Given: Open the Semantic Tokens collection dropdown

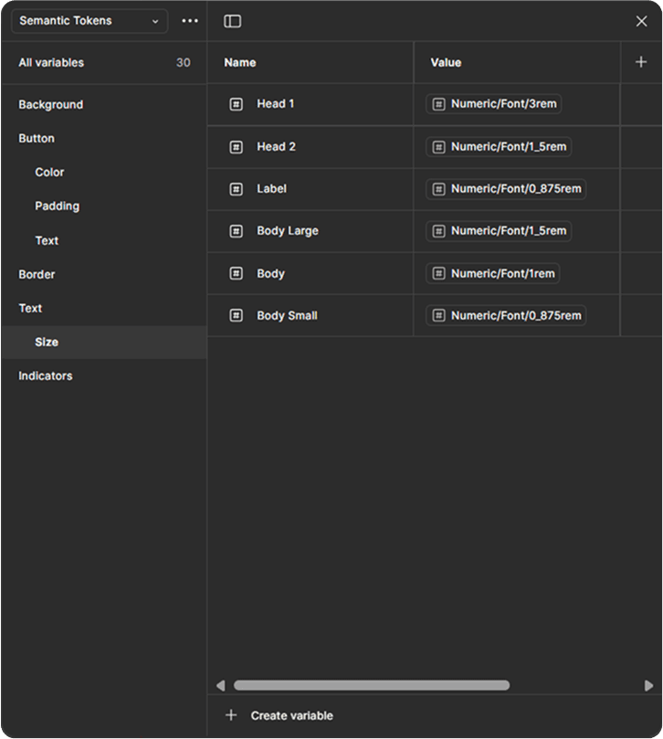Looking at the screenshot, I should click(x=89, y=21).
